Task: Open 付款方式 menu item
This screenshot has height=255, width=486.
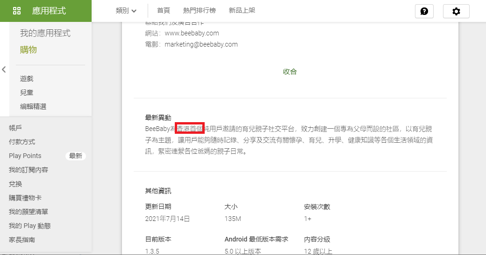Action: (x=21, y=142)
